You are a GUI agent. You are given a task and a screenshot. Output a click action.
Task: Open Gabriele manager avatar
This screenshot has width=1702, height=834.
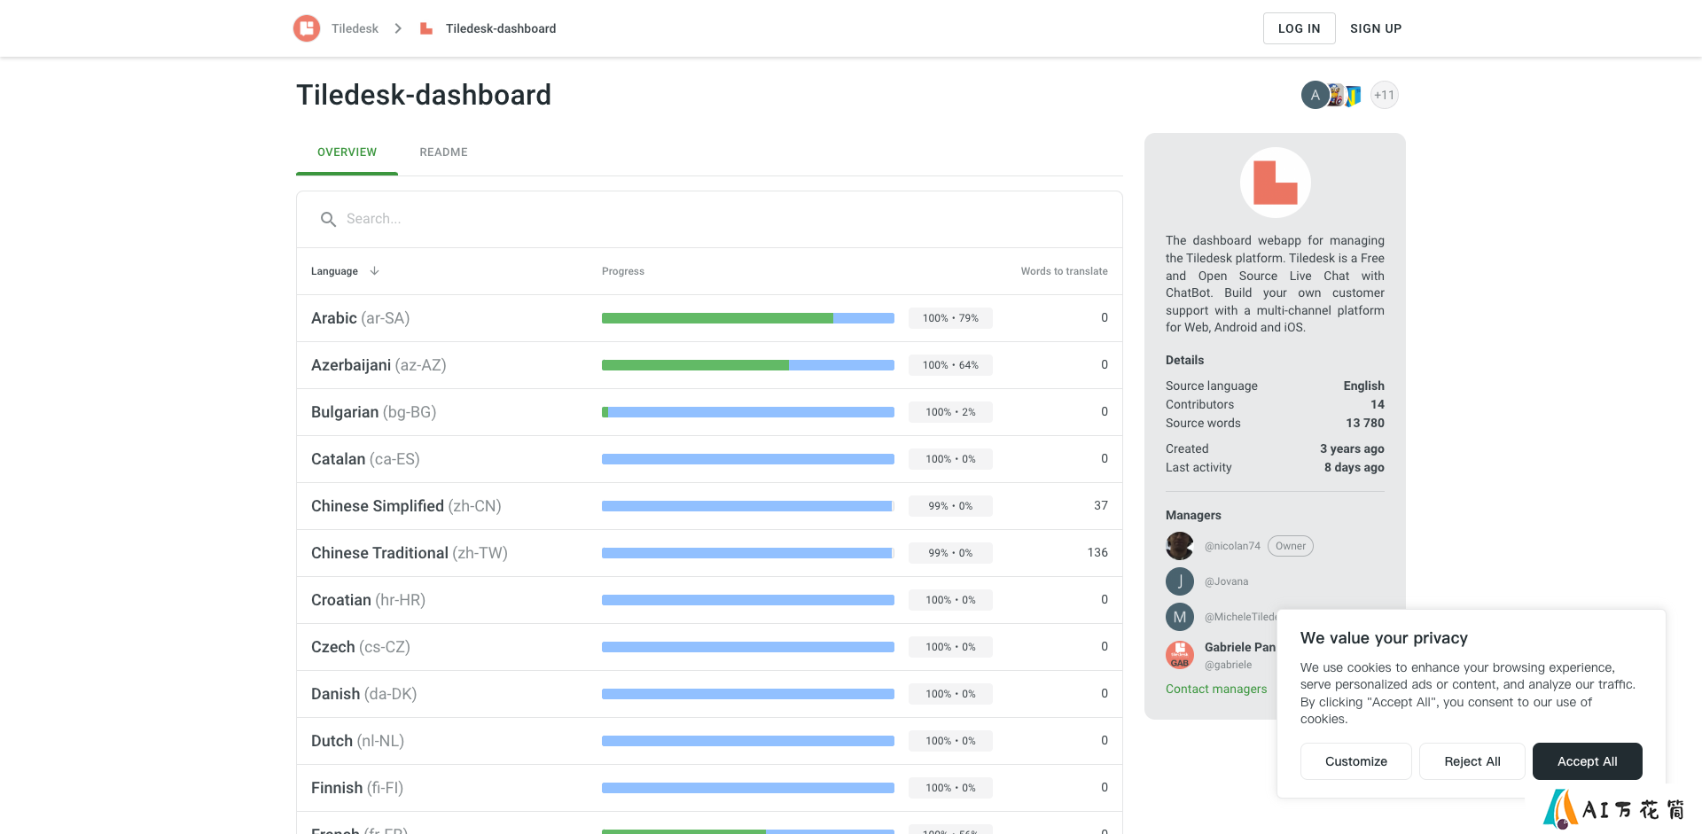(1180, 655)
